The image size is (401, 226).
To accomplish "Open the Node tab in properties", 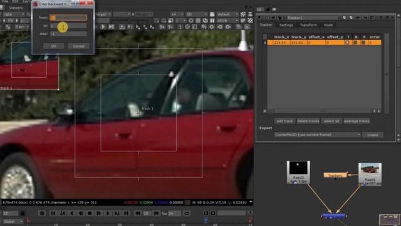I will tap(328, 25).
